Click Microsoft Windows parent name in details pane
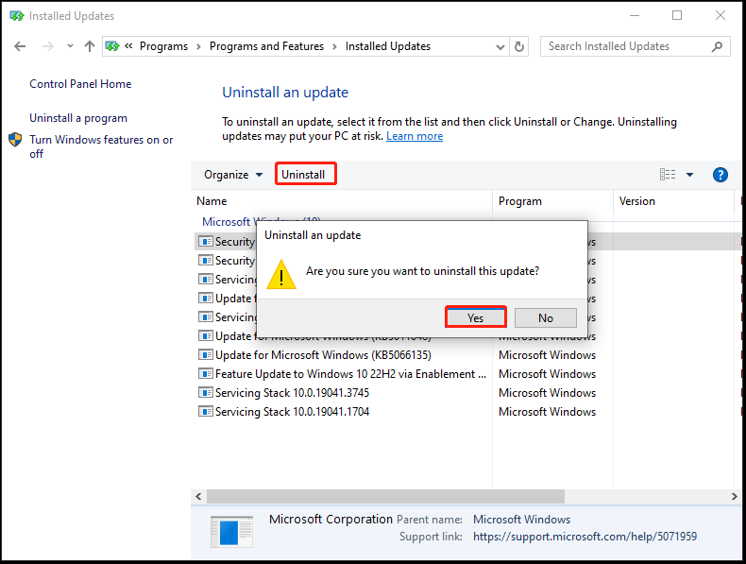746x564 pixels. [521, 520]
